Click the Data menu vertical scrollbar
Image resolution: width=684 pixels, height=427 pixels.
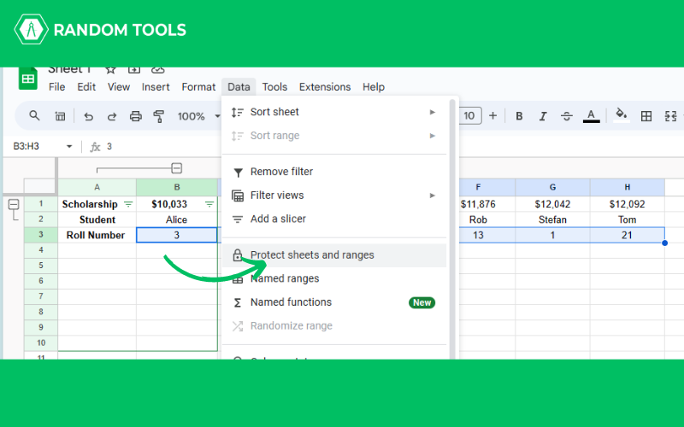(x=452, y=229)
